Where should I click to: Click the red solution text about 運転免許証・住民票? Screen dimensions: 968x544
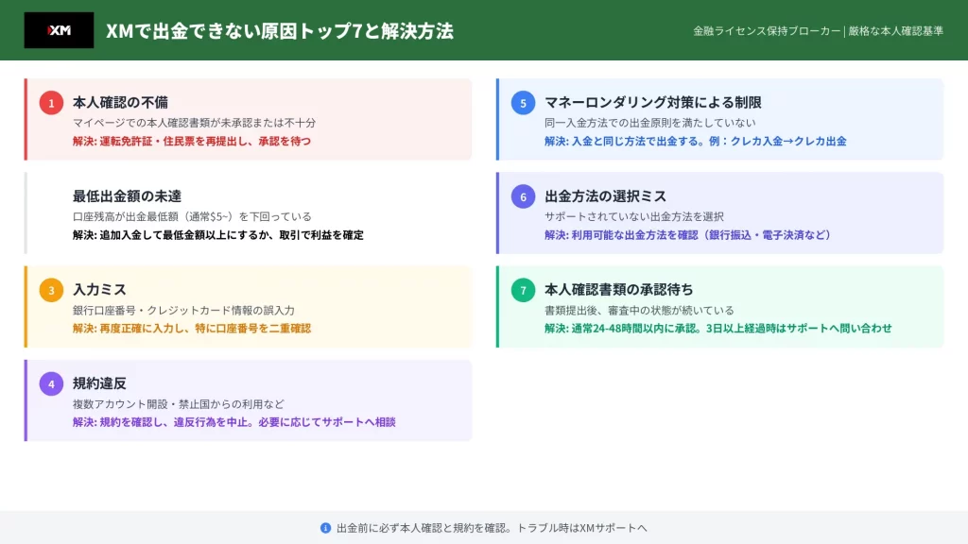pyautogui.click(x=191, y=141)
